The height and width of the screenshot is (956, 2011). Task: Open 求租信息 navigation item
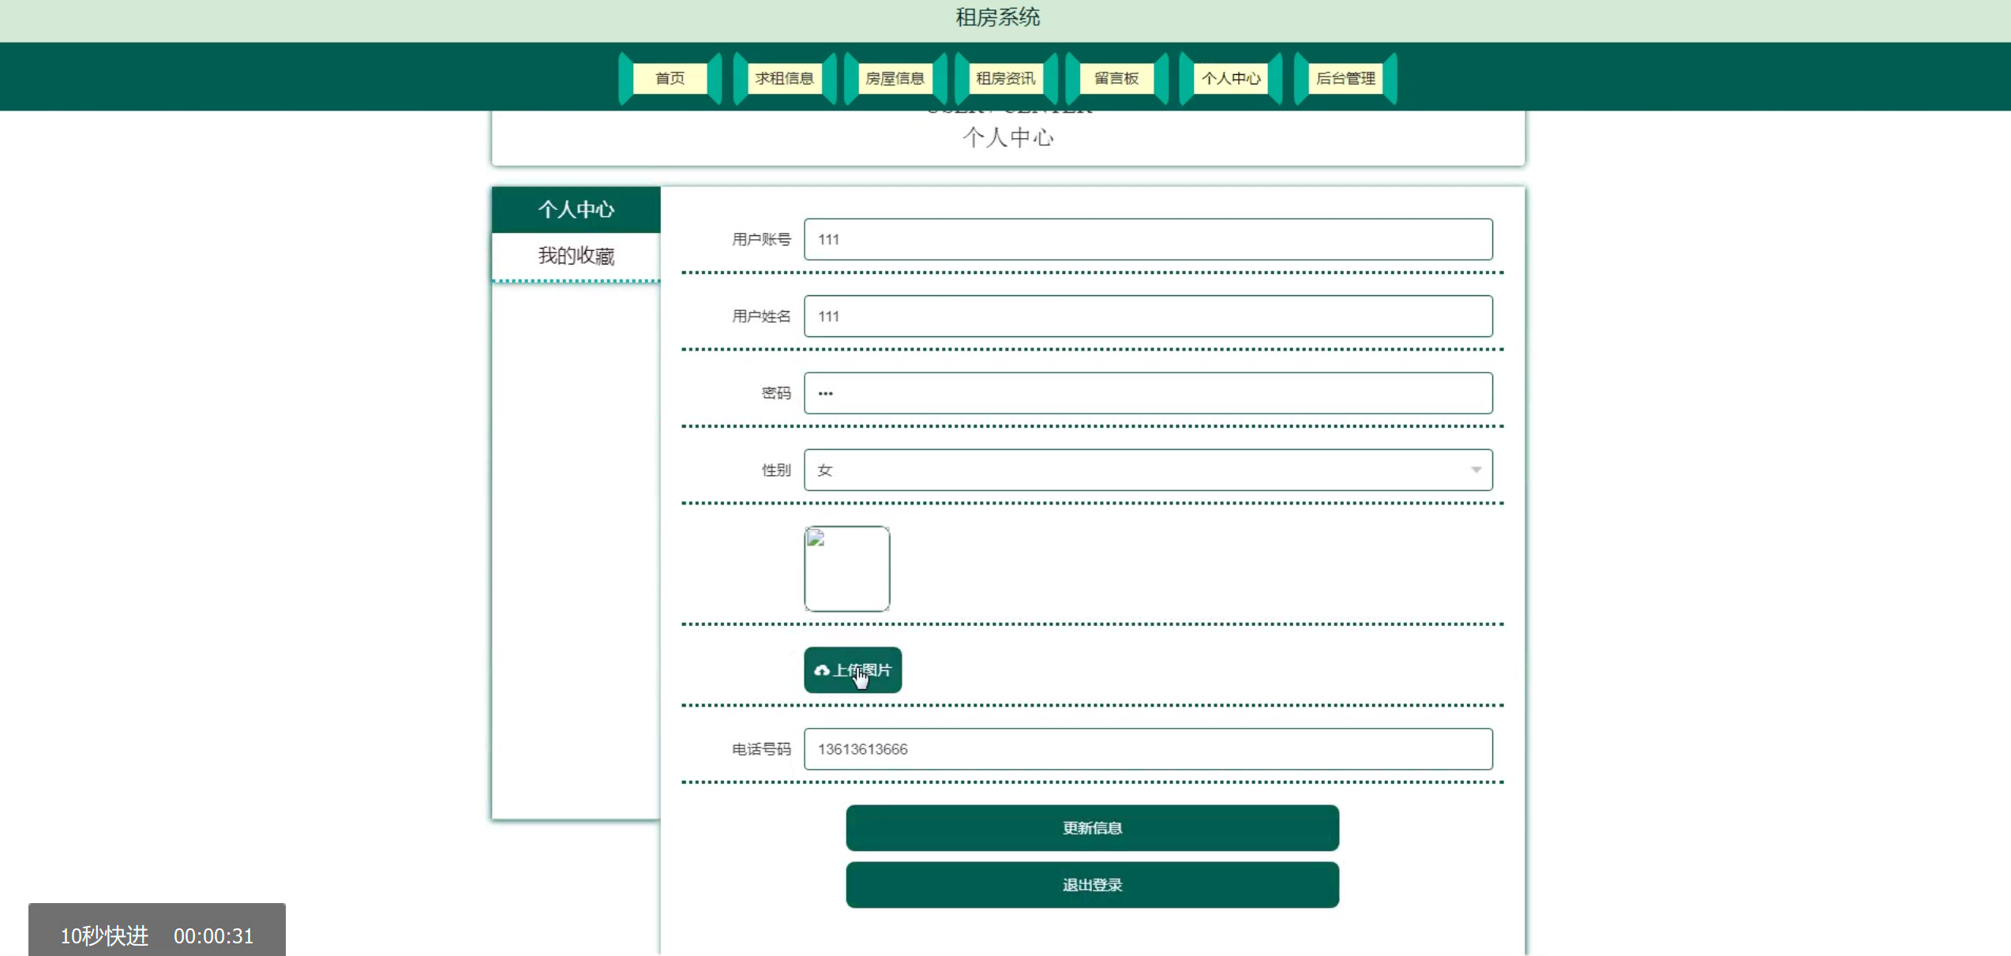point(783,78)
